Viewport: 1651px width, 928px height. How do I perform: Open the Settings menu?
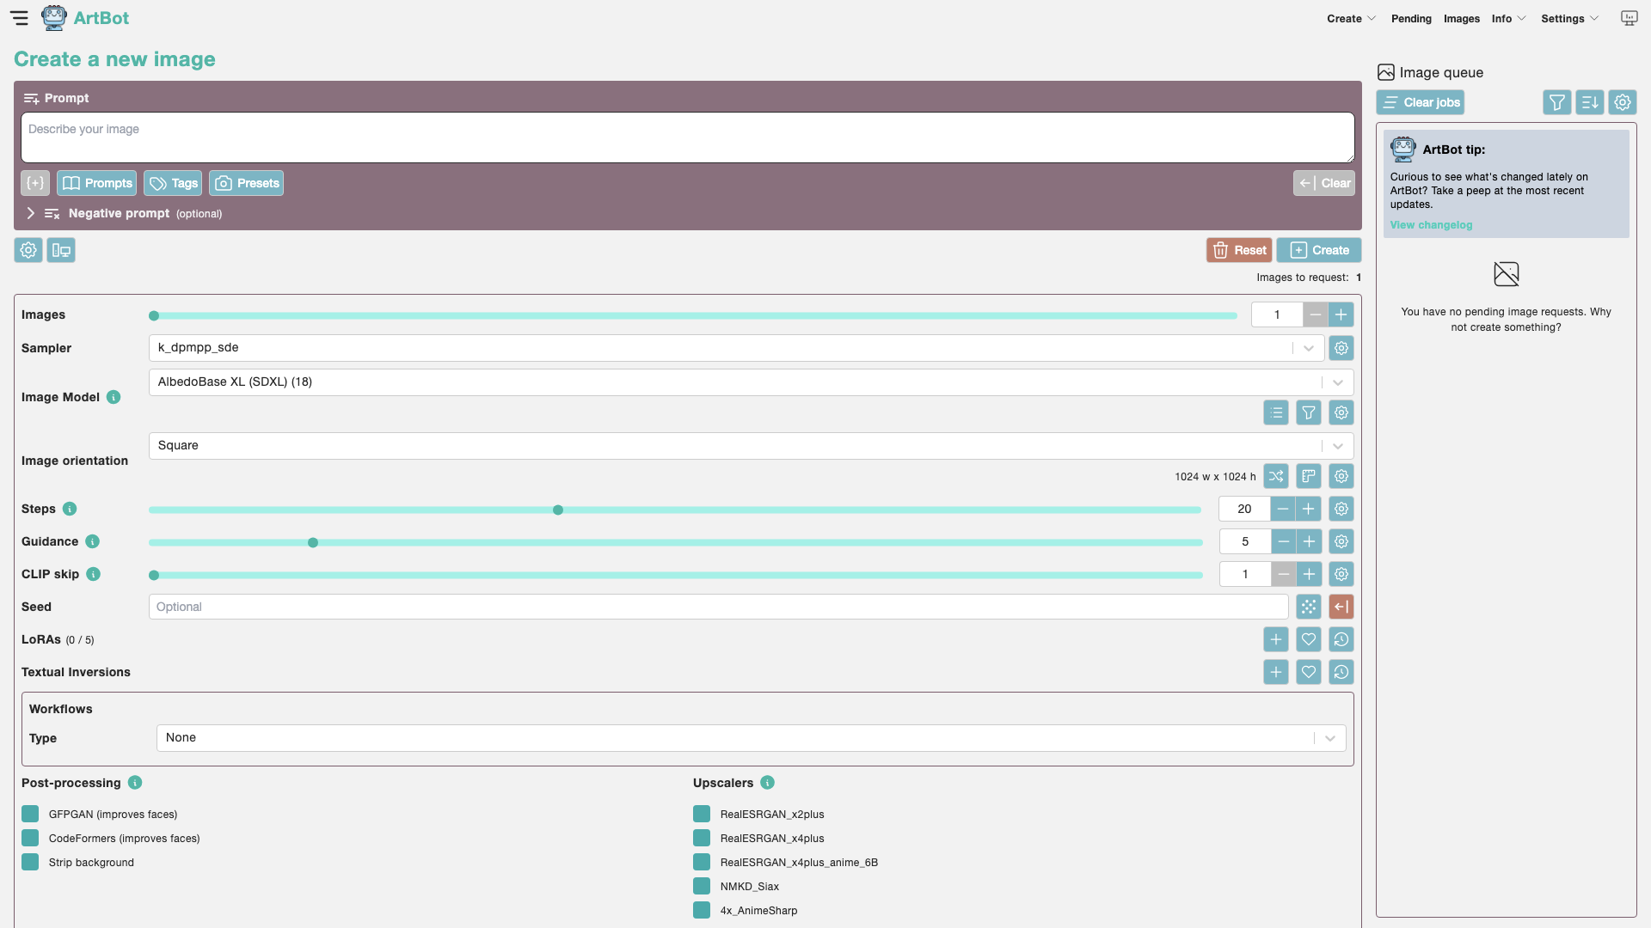click(x=1568, y=19)
